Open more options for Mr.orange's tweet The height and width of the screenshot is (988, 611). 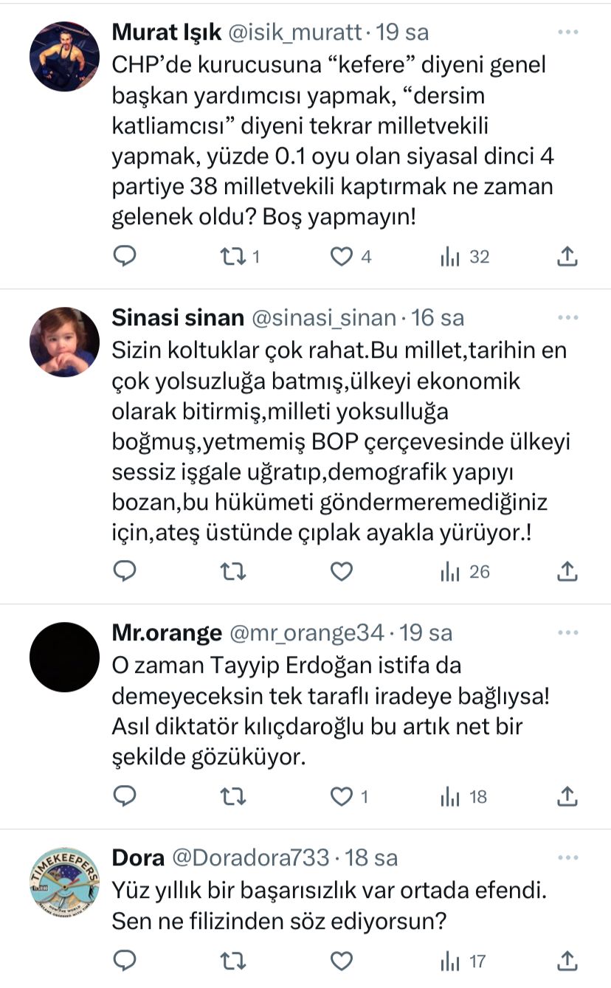click(x=567, y=633)
